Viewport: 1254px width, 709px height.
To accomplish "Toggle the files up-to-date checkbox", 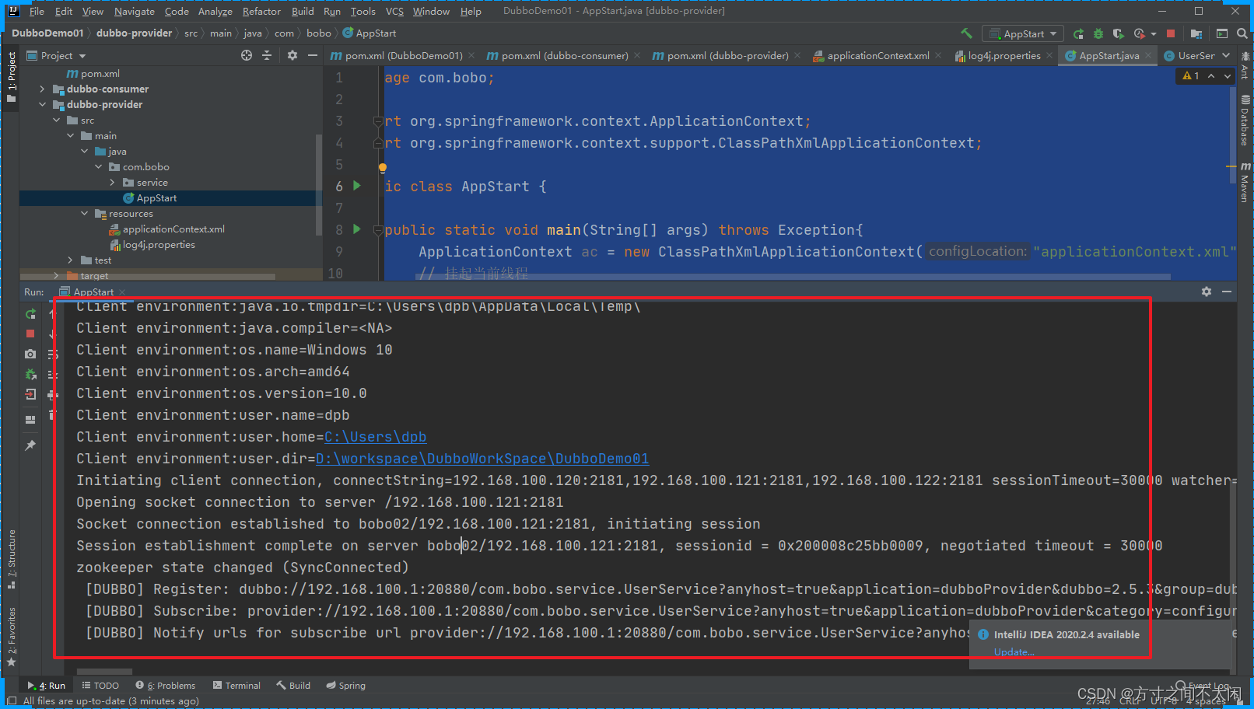I will tap(11, 700).
